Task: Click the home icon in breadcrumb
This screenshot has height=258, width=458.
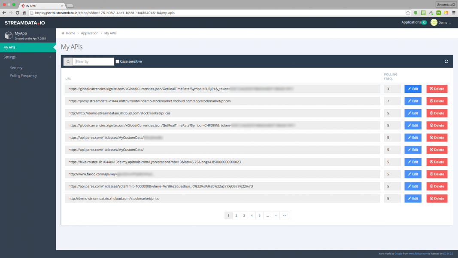Action: (63, 33)
